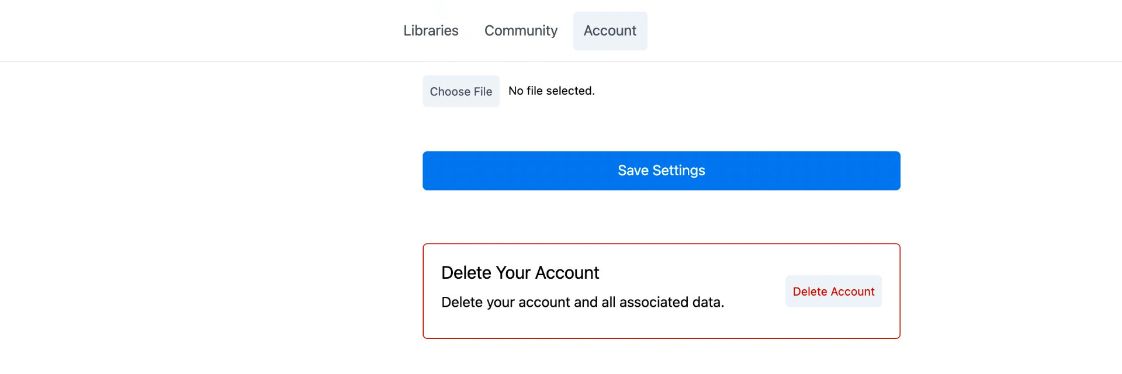This screenshot has height=374, width=1122.
Task: Open the file picker to upload a file
Action: [x=460, y=91]
